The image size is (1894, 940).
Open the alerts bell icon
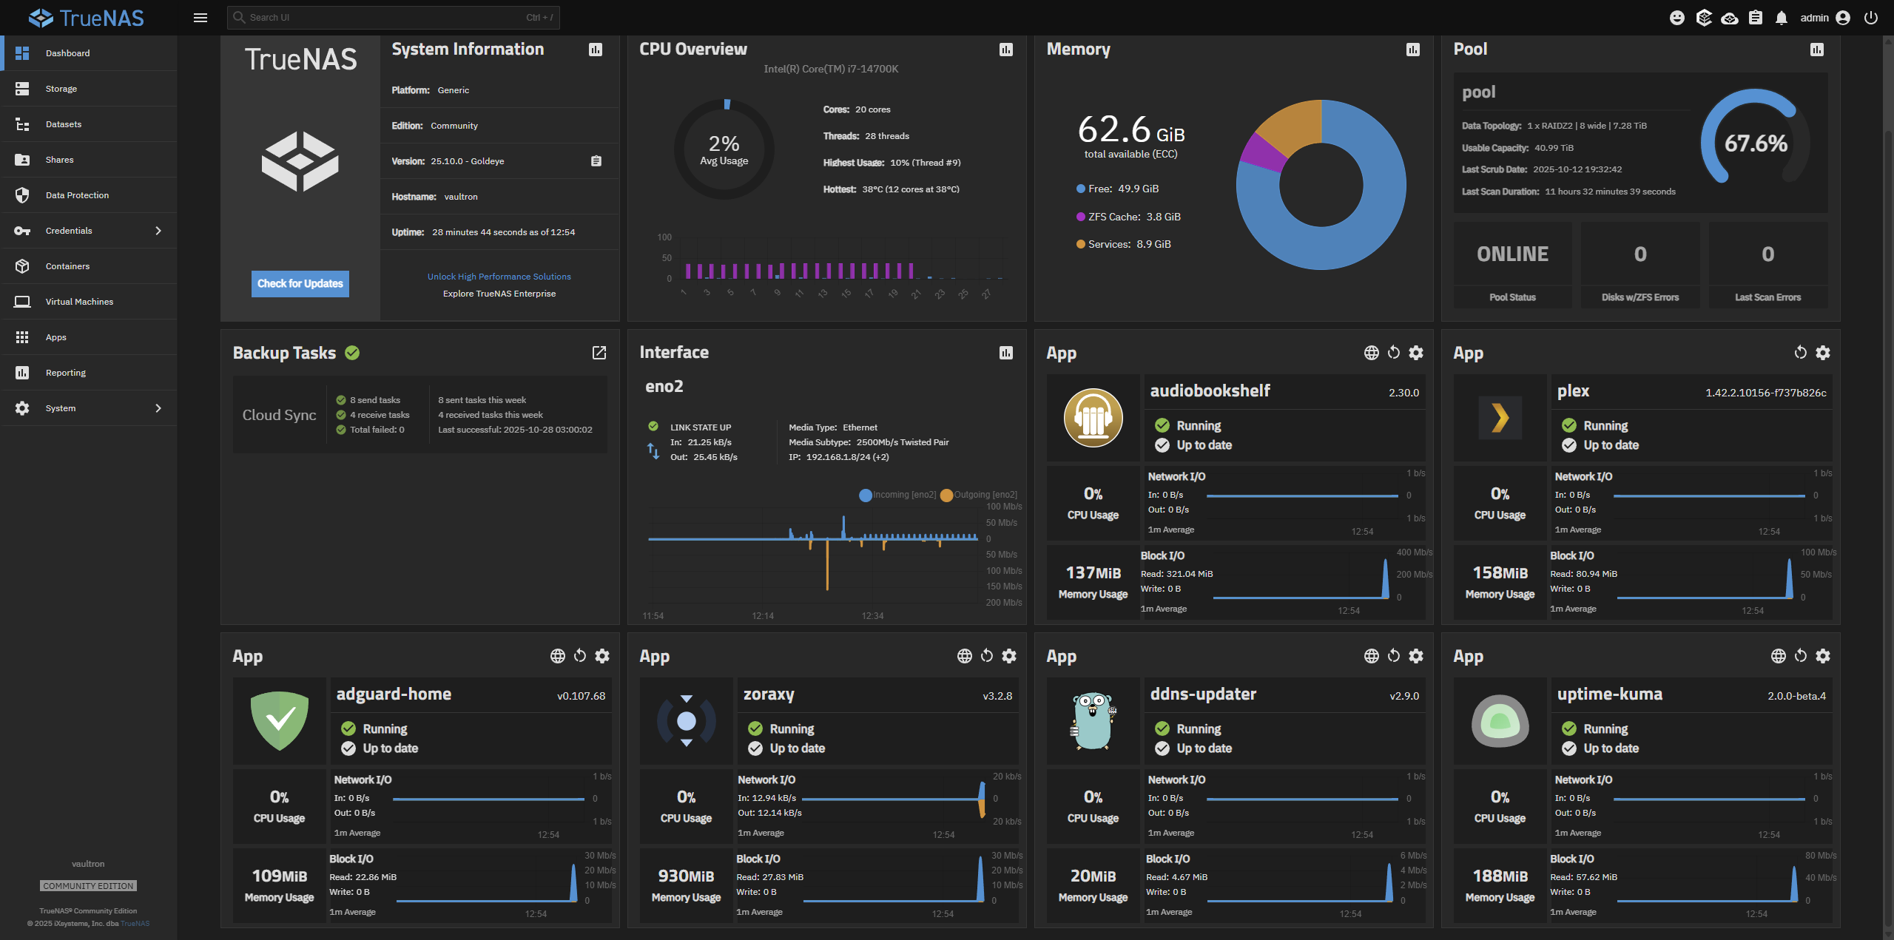(x=1782, y=18)
